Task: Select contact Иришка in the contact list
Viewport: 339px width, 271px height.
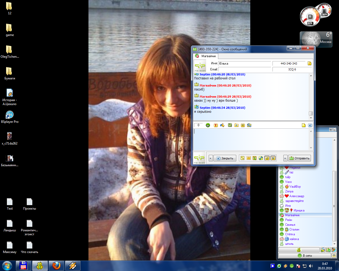Action: (x=299, y=210)
